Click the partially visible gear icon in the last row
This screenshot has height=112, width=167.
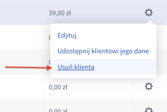[149, 110]
